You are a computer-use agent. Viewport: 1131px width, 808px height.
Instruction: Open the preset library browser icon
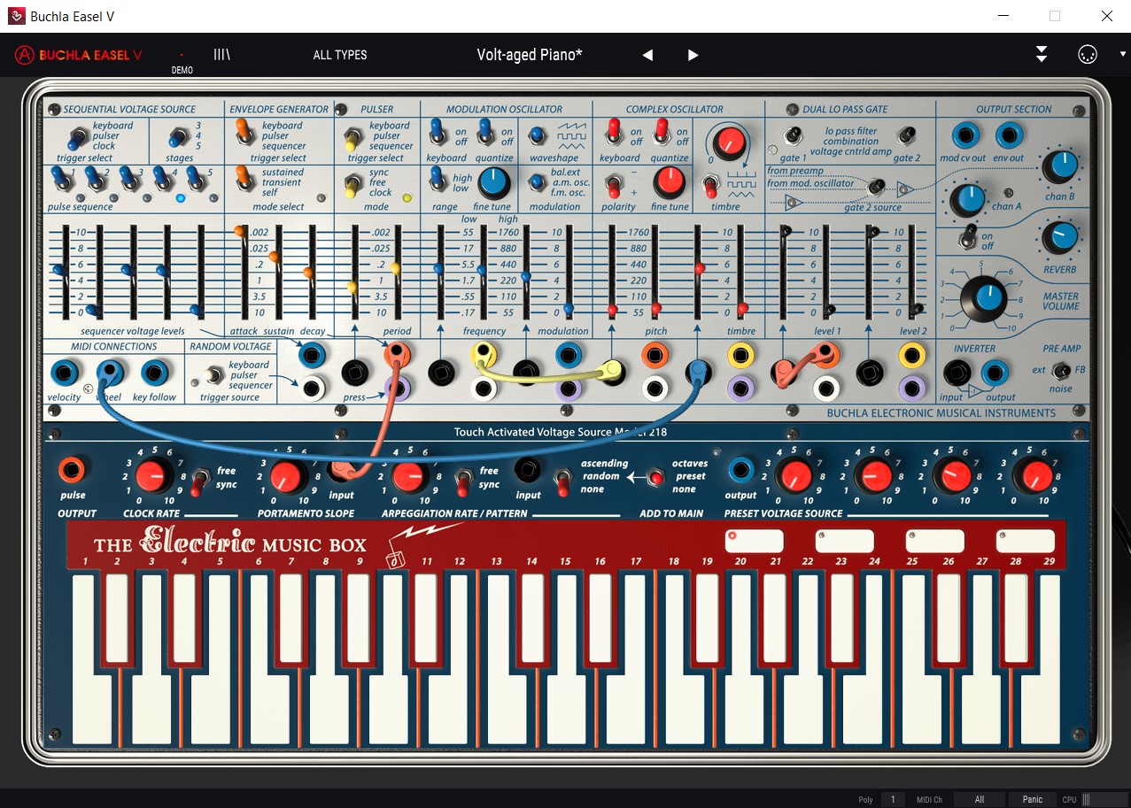[221, 55]
